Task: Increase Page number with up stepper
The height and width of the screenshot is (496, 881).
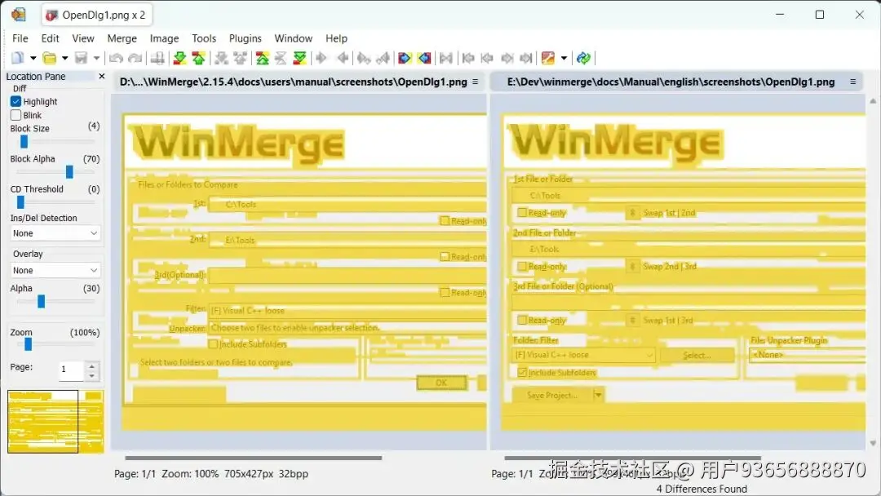Action: tap(92, 365)
